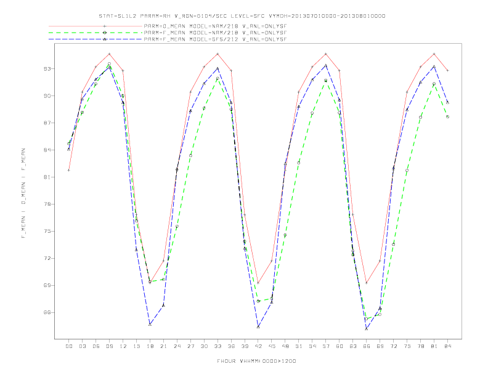
Task: Click the chart title starting with STAT=SL1L2
Action: (242, 16)
